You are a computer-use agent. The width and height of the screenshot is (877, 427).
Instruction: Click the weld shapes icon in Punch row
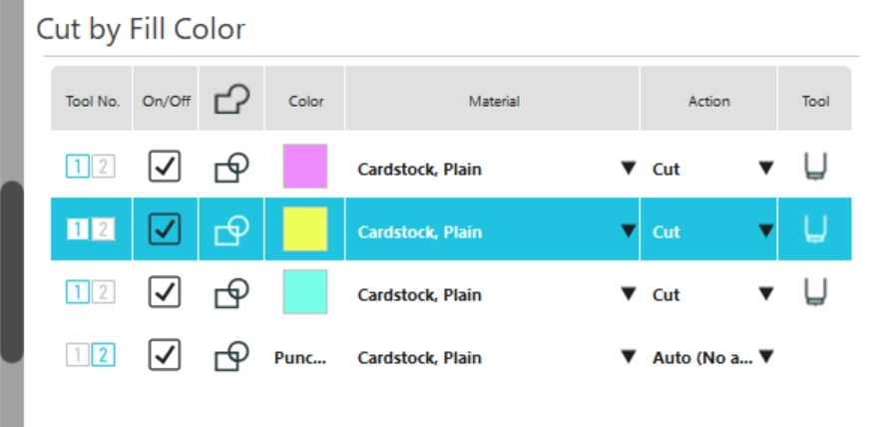(x=231, y=356)
